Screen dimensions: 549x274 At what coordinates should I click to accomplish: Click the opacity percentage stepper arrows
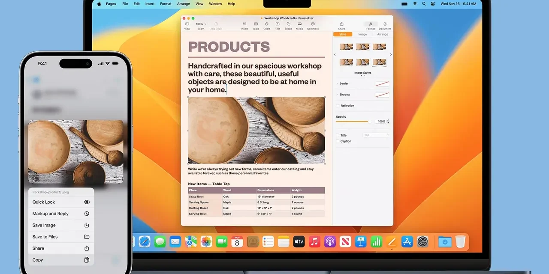coord(388,122)
